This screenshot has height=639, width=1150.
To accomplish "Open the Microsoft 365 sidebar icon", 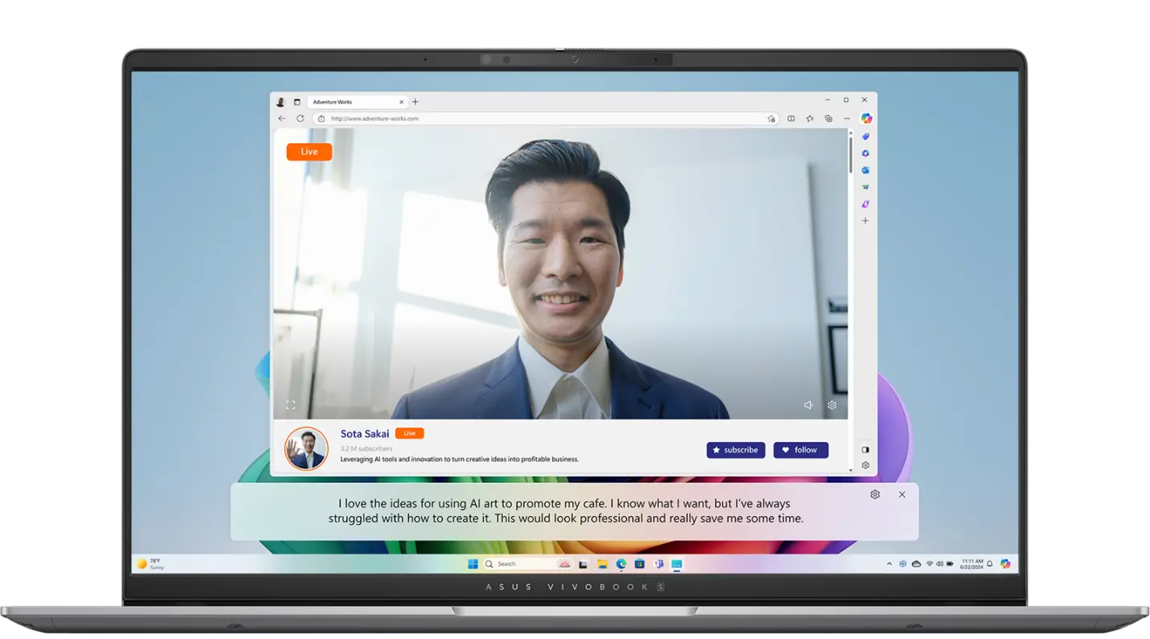I will (x=866, y=154).
